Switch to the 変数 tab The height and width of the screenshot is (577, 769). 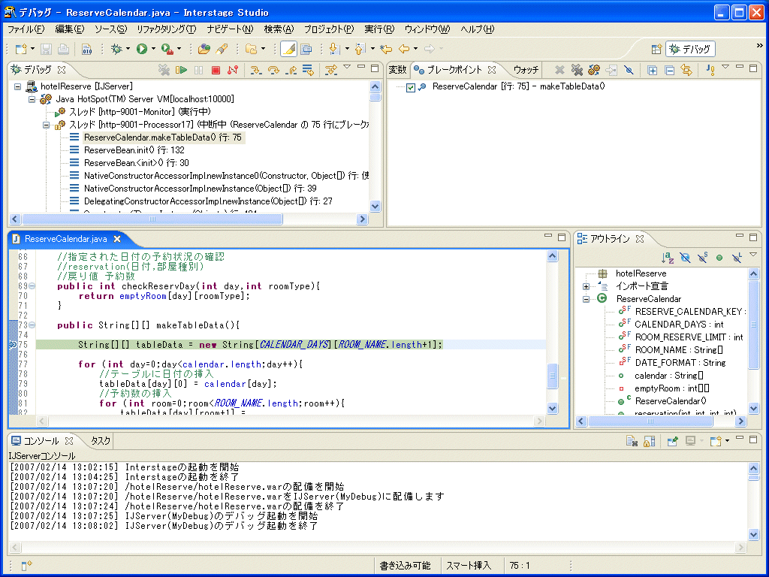tap(397, 70)
